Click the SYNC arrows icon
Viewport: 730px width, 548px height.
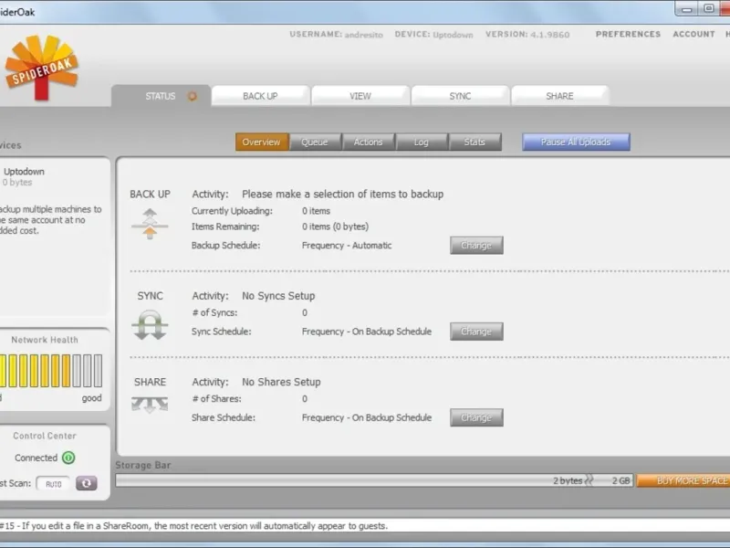coord(150,325)
